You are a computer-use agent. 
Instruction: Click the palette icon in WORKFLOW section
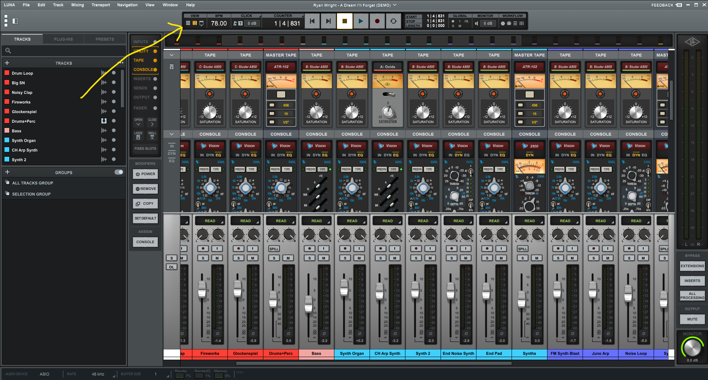(509, 23)
